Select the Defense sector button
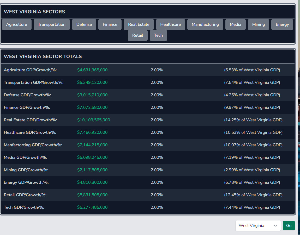The height and width of the screenshot is (235, 300). [84, 24]
